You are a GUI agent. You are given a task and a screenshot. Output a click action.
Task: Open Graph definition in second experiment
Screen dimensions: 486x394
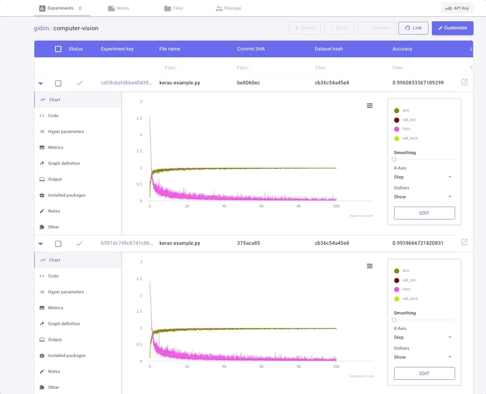tap(64, 324)
